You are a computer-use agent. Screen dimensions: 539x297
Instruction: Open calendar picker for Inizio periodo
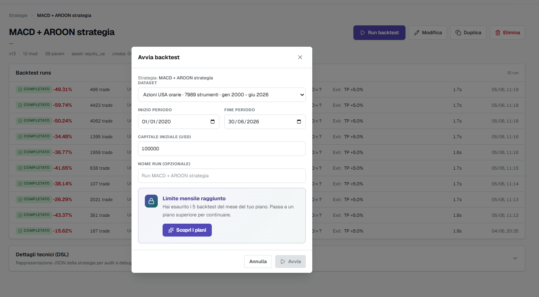(213, 122)
